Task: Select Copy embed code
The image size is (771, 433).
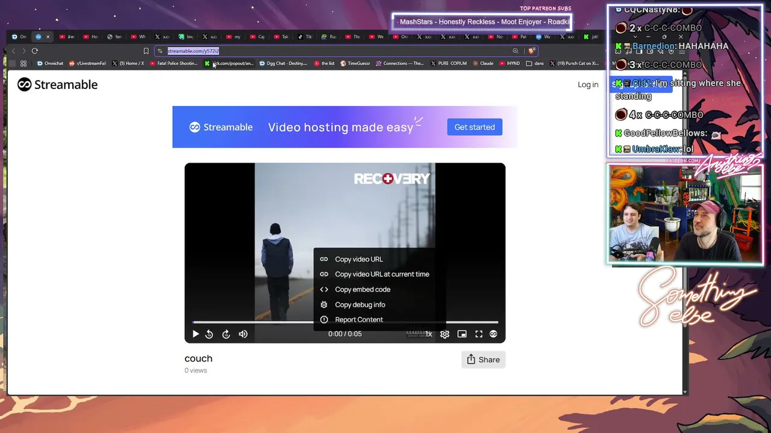Action: pos(379,289)
